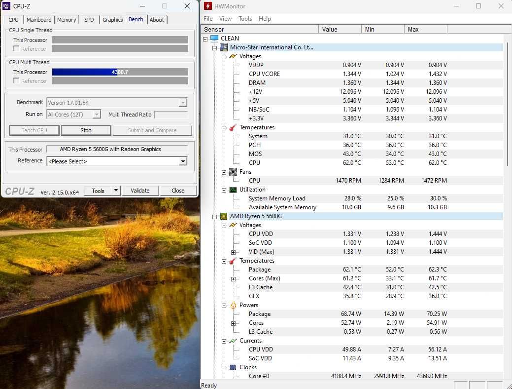This screenshot has height=389, width=512.
Task: Open the Help menu in HWMonitor
Action: (x=265, y=19)
